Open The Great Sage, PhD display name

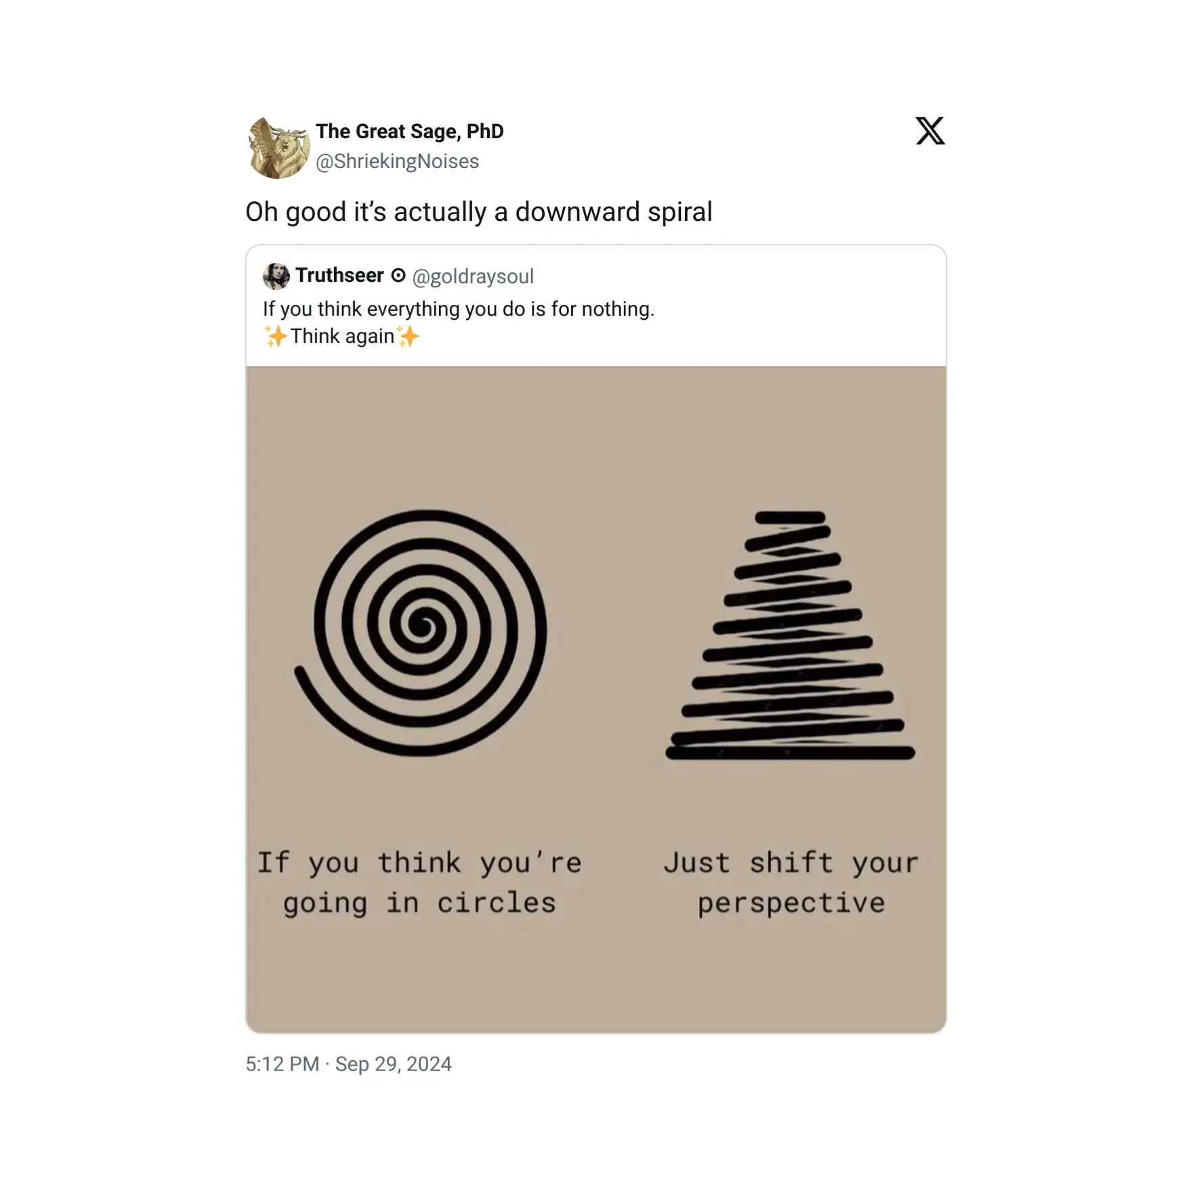[x=410, y=131]
